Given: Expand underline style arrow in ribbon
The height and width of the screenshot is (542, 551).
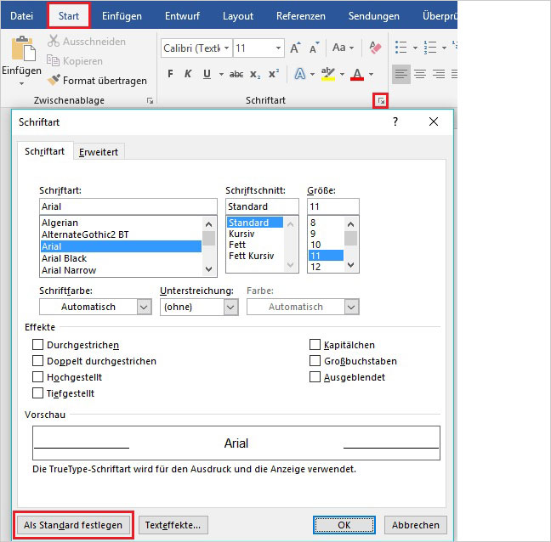Looking at the screenshot, I should (221, 75).
